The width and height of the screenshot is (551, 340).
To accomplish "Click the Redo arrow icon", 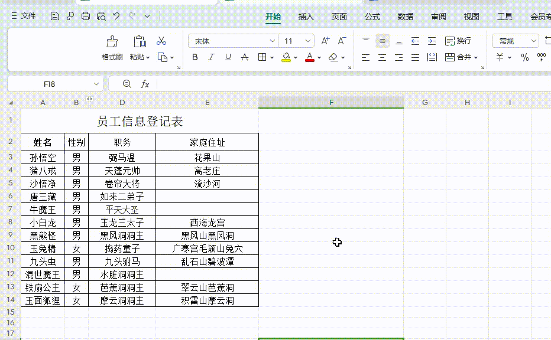I will point(132,16).
